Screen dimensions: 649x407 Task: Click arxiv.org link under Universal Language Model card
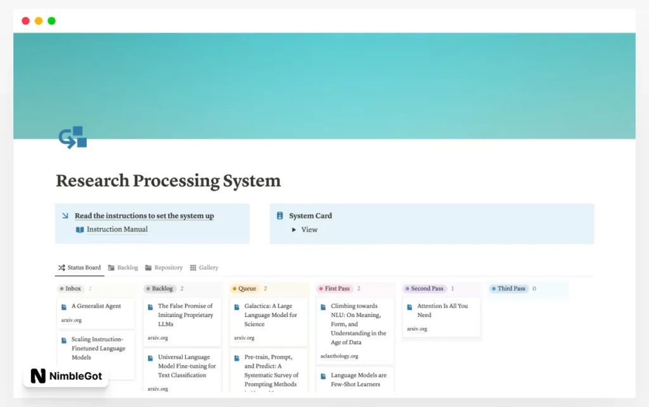(158, 389)
